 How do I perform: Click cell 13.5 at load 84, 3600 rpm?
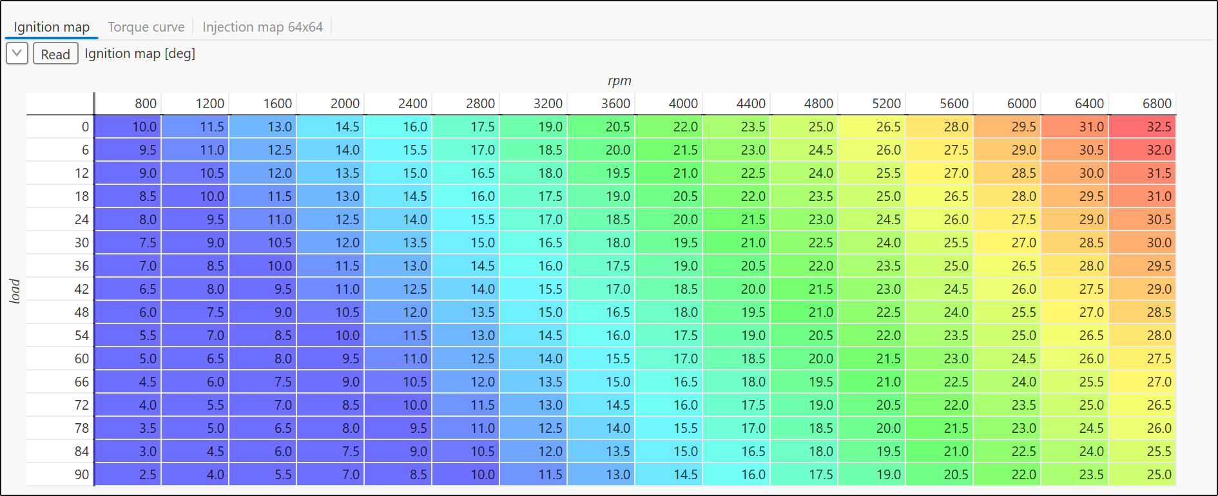[601, 452]
